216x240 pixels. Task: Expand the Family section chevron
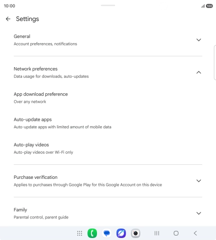pos(198,213)
